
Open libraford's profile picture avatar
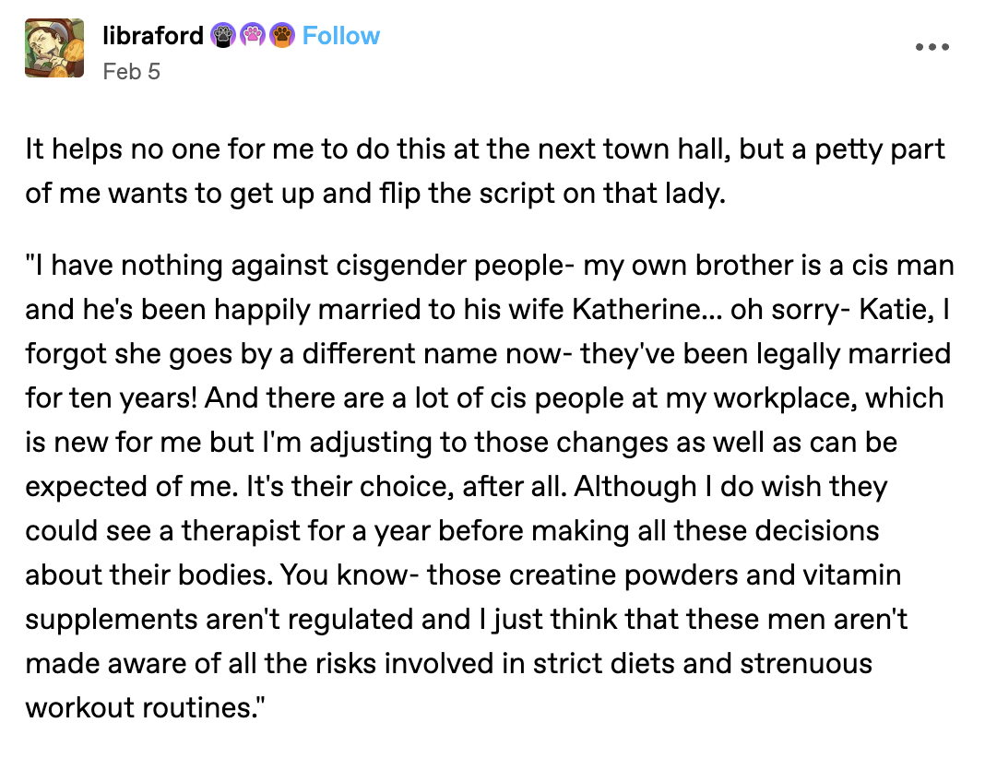pyautogui.click(x=54, y=48)
